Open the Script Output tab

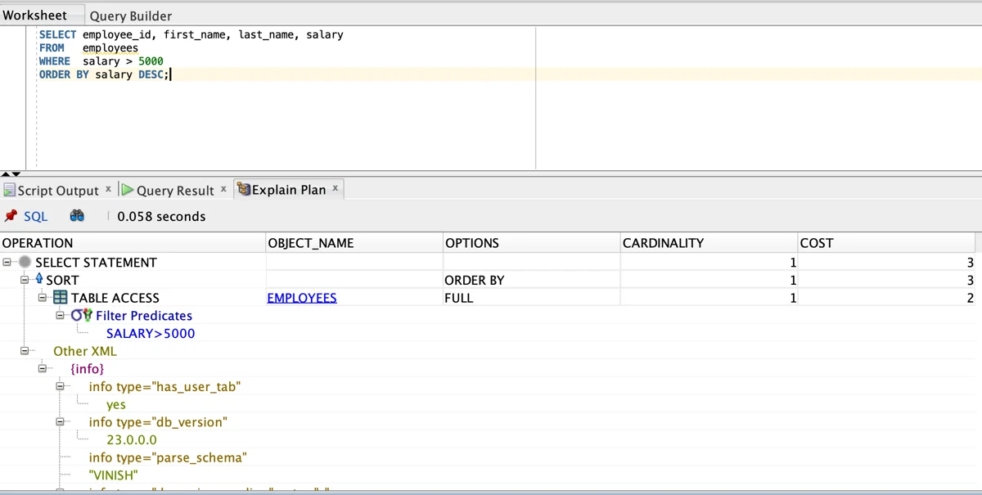[x=58, y=190]
